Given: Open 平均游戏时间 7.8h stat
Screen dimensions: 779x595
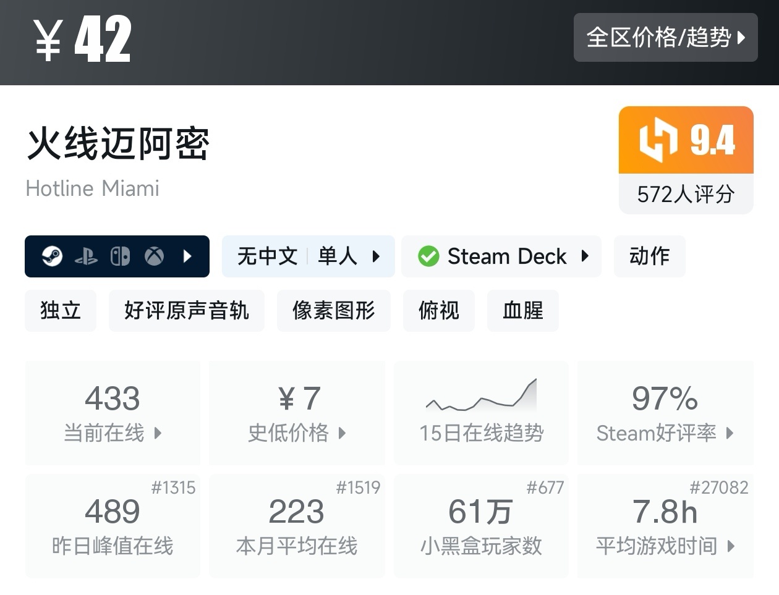Looking at the screenshot, I should point(665,526).
